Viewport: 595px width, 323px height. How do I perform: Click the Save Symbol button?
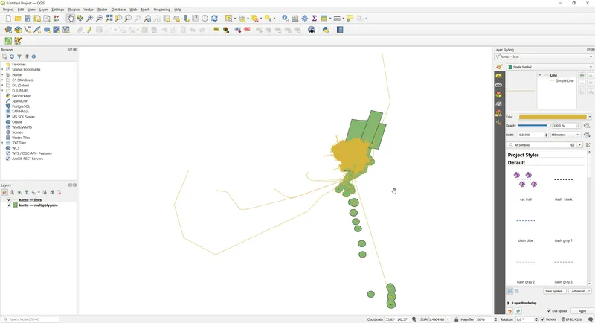click(x=555, y=291)
